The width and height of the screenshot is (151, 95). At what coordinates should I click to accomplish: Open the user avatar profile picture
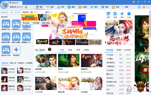(4, 4)
